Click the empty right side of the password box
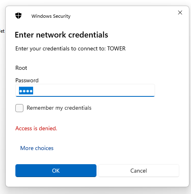The height and width of the screenshot is (194, 191). [94, 90]
